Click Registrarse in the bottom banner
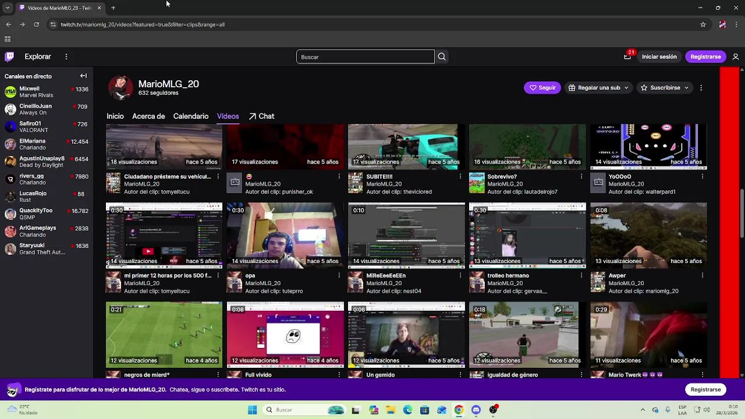 pos(705,389)
